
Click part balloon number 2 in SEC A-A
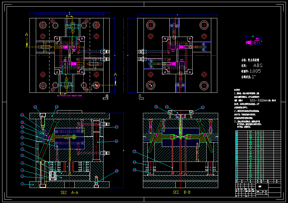point(22,177)
